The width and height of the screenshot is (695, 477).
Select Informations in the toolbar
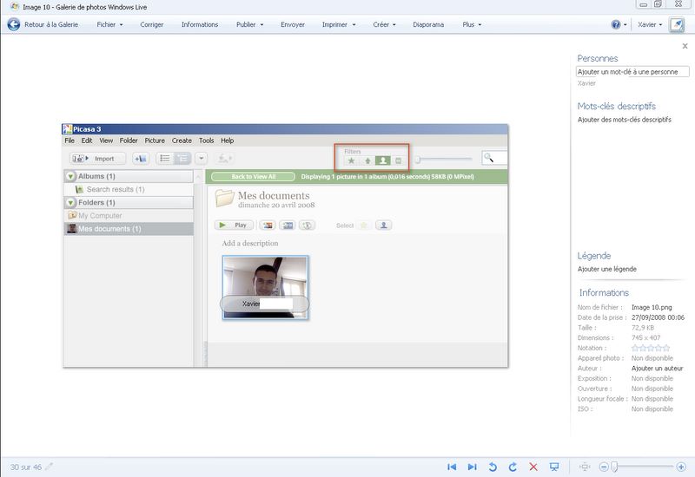coord(200,25)
